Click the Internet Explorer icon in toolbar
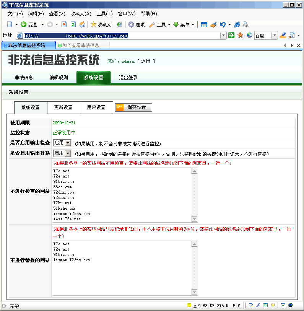Screen dimensions: 304x311 click(237, 24)
